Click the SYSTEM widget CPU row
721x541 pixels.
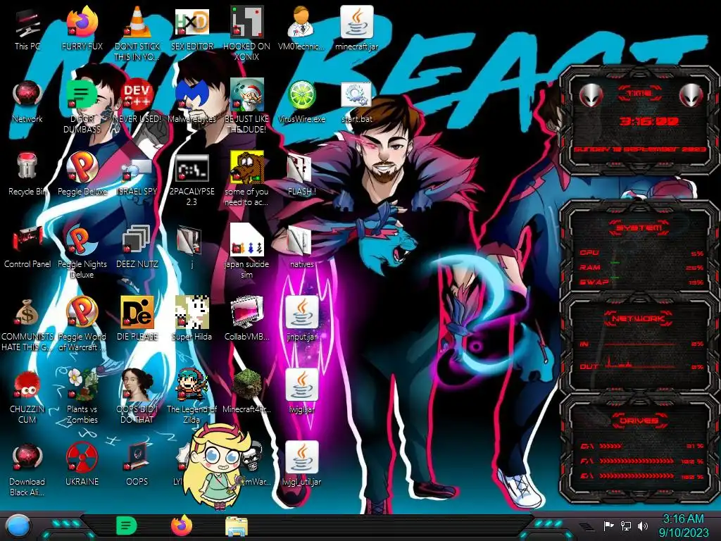[641, 253]
